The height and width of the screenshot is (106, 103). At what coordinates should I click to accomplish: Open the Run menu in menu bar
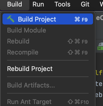pyautogui.click(x=38, y=4)
